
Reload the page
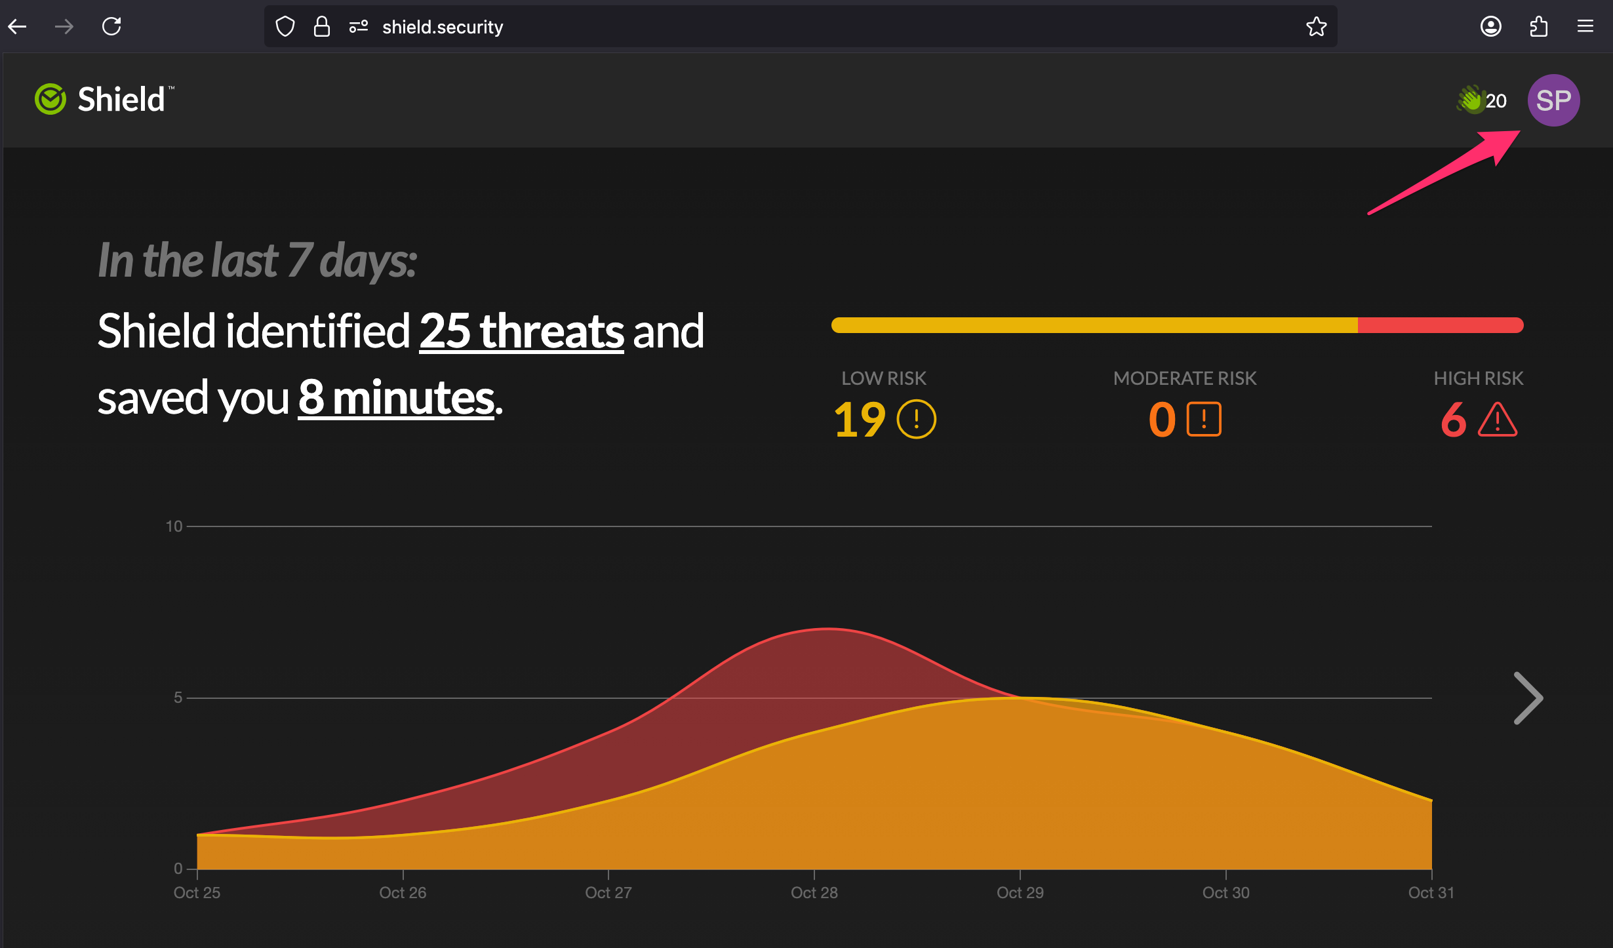[x=111, y=27]
